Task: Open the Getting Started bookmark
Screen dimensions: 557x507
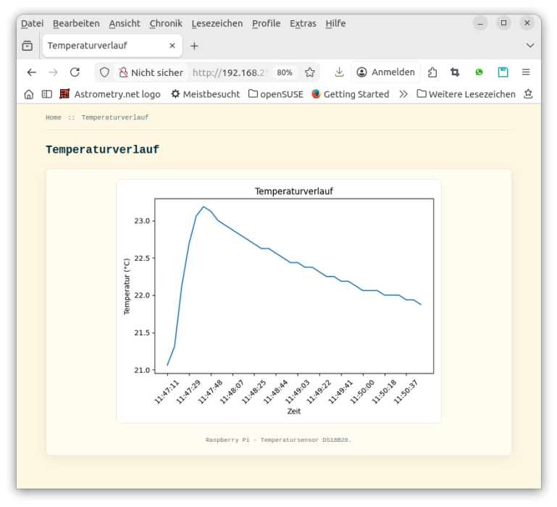Action: point(351,94)
